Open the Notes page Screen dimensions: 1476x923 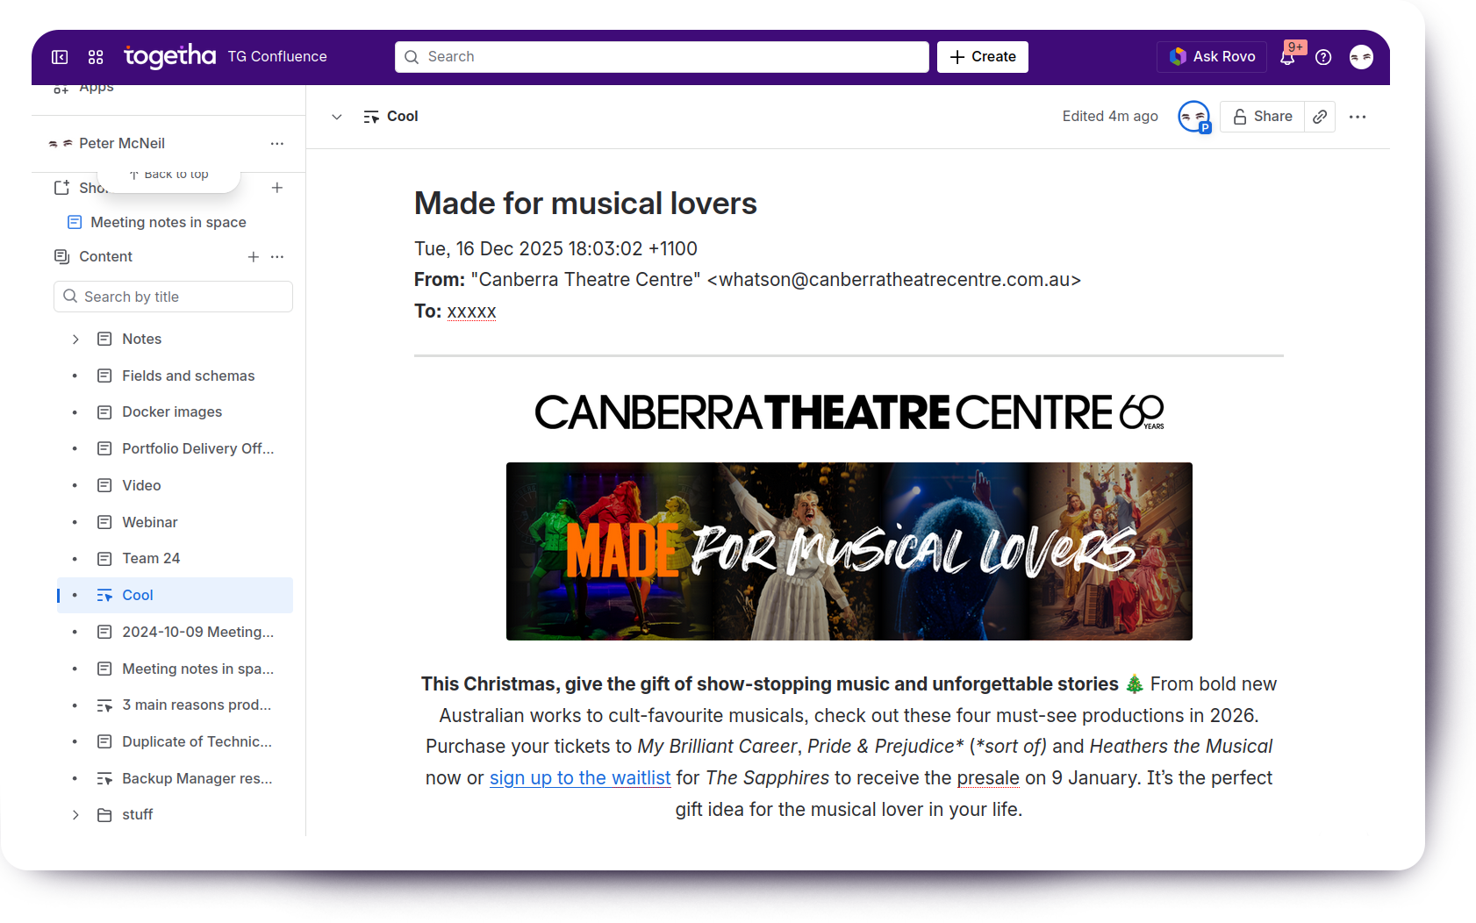(x=141, y=339)
